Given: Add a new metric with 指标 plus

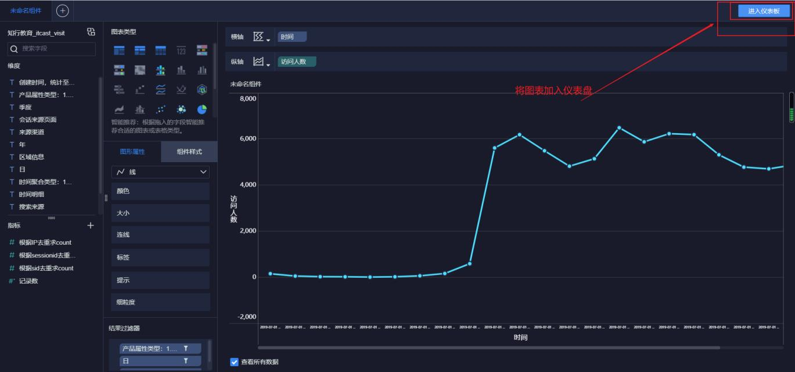Looking at the screenshot, I should coord(90,225).
